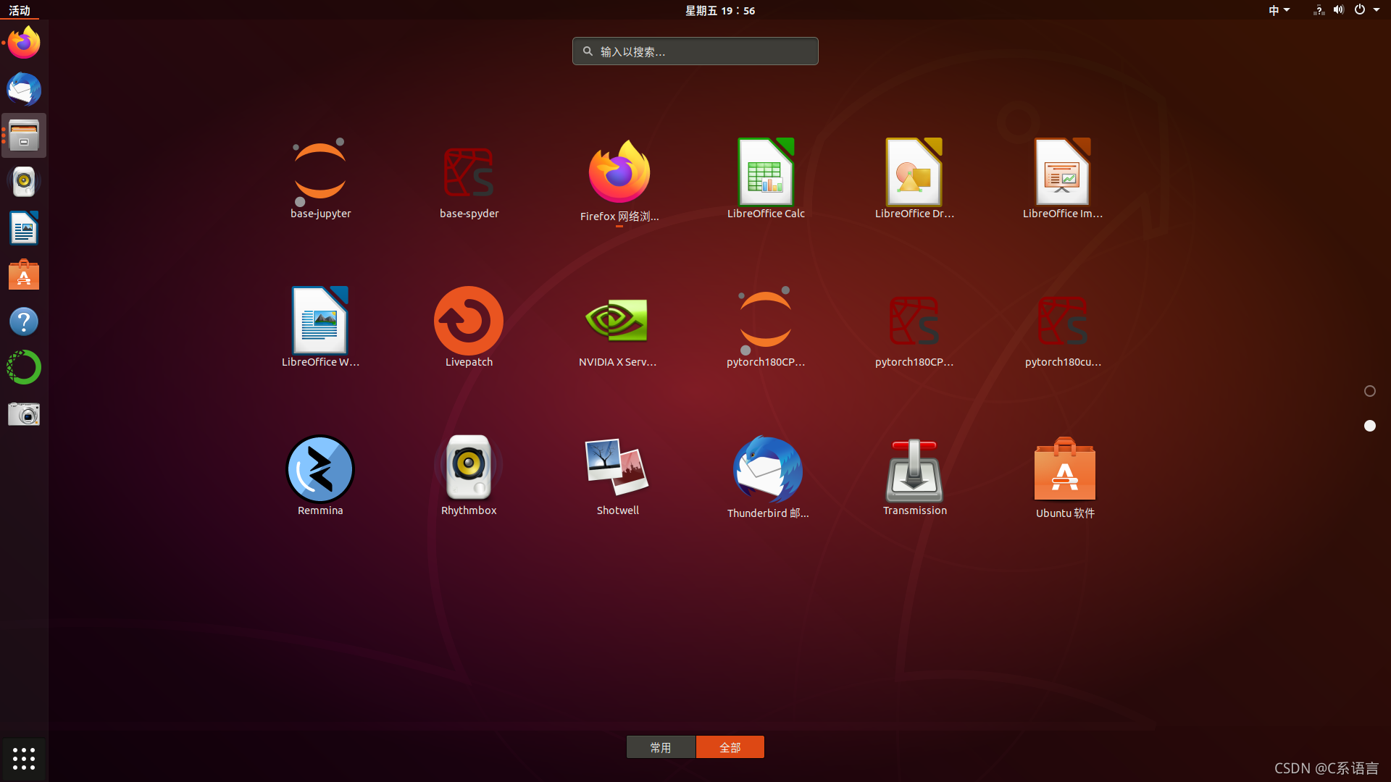
Task: Launch LibreOffice Calc
Action: [766, 179]
